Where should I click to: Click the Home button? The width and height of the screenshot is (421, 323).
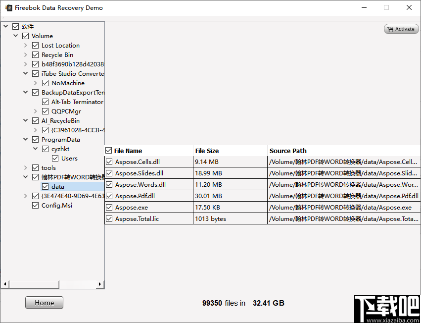44,302
